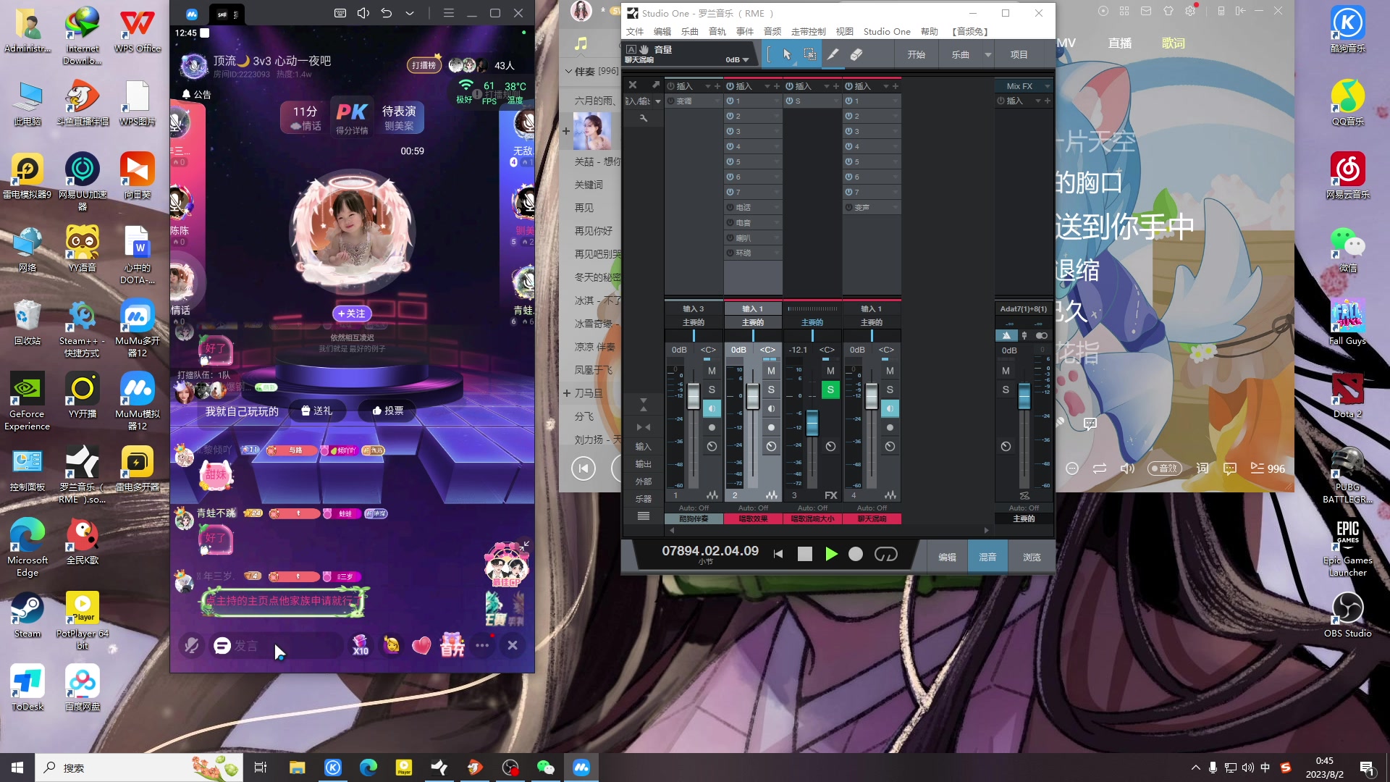Click the main output channel fader
This screenshot has height=782, width=1390.
pos(1024,396)
